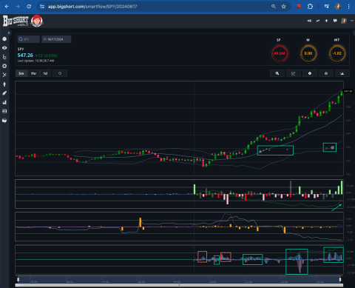Click the SPY ticker search field

click(29, 39)
